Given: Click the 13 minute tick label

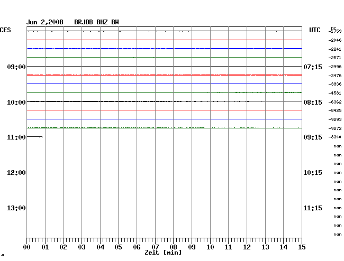Looking at the screenshot, I should coord(265,247).
